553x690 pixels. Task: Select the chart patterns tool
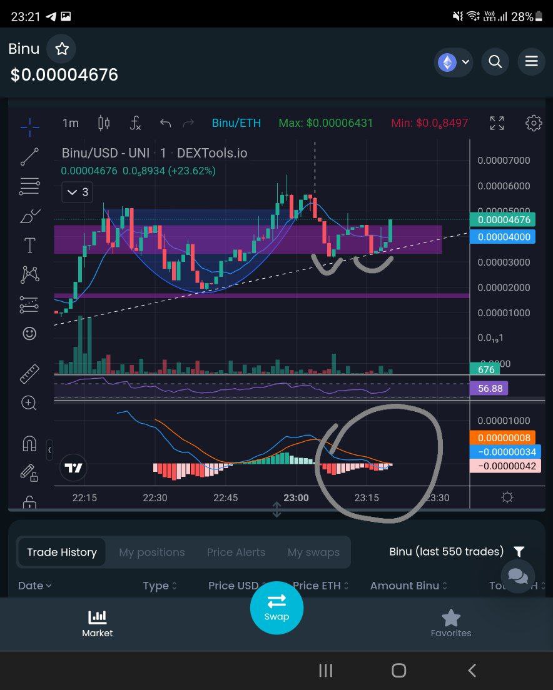[x=29, y=274]
